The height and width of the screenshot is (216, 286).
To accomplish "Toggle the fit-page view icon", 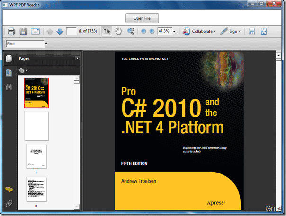I will pos(264,32).
